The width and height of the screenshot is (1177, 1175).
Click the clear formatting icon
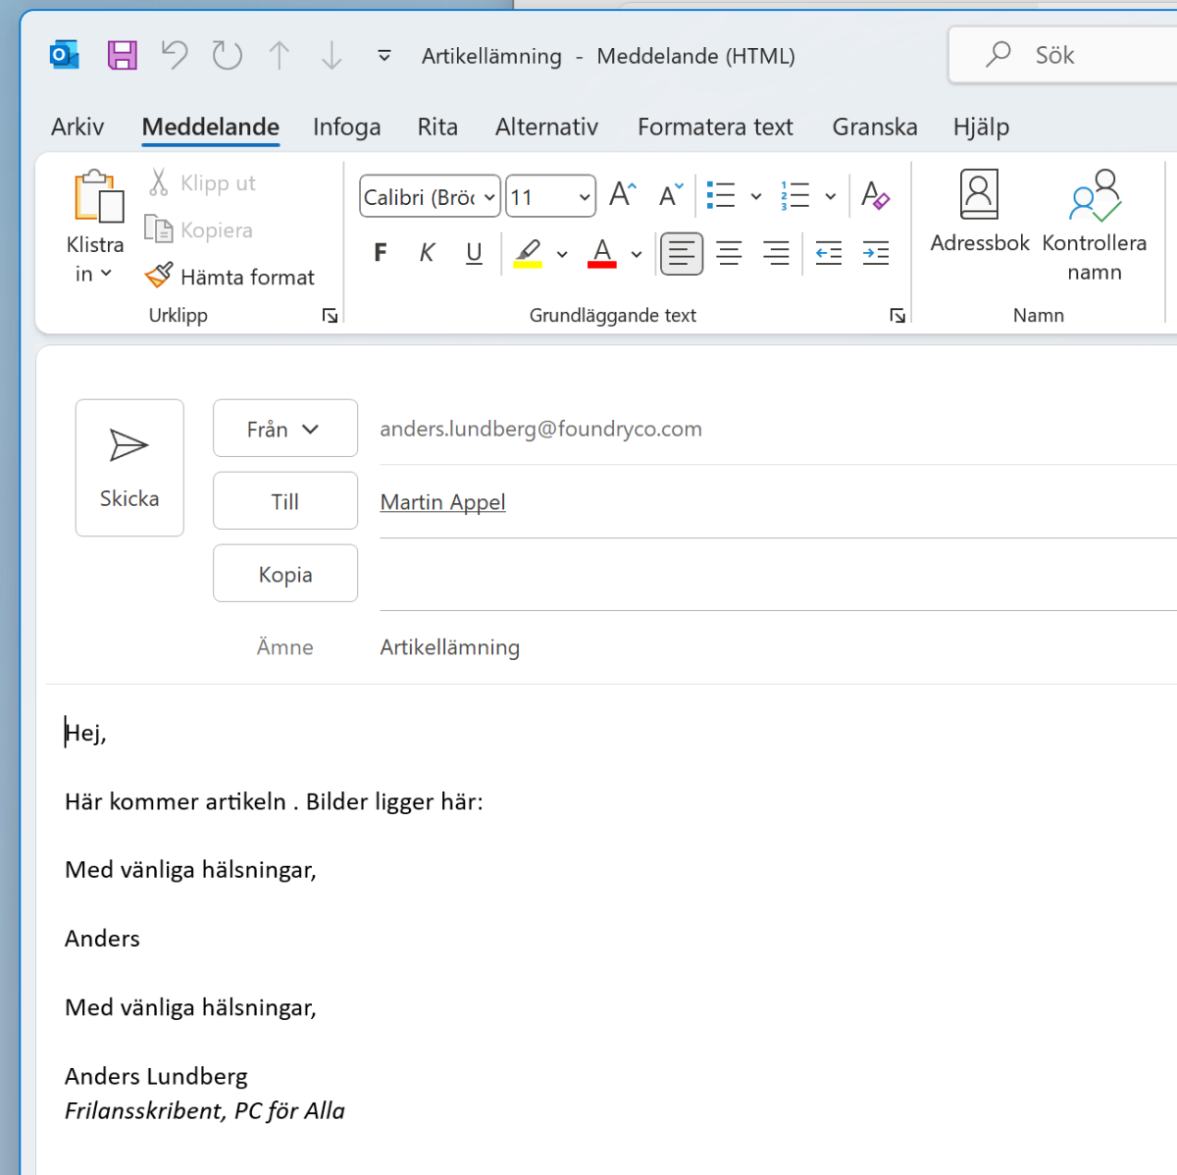click(876, 195)
